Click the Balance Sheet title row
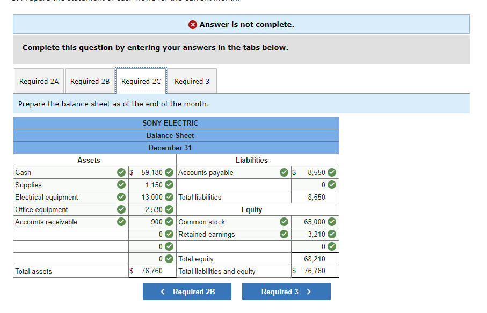The width and height of the screenshot is (487, 313). (176, 135)
